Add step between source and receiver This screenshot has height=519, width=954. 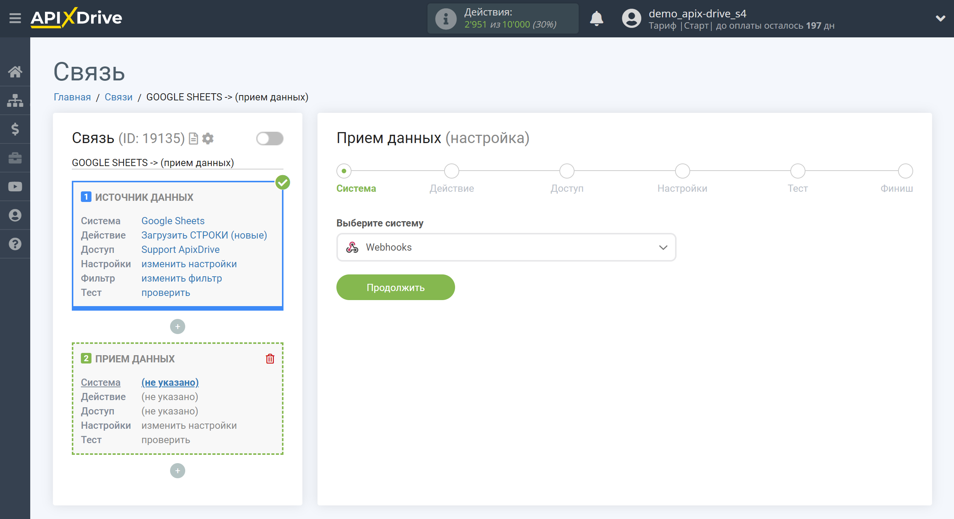(x=178, y=326)
